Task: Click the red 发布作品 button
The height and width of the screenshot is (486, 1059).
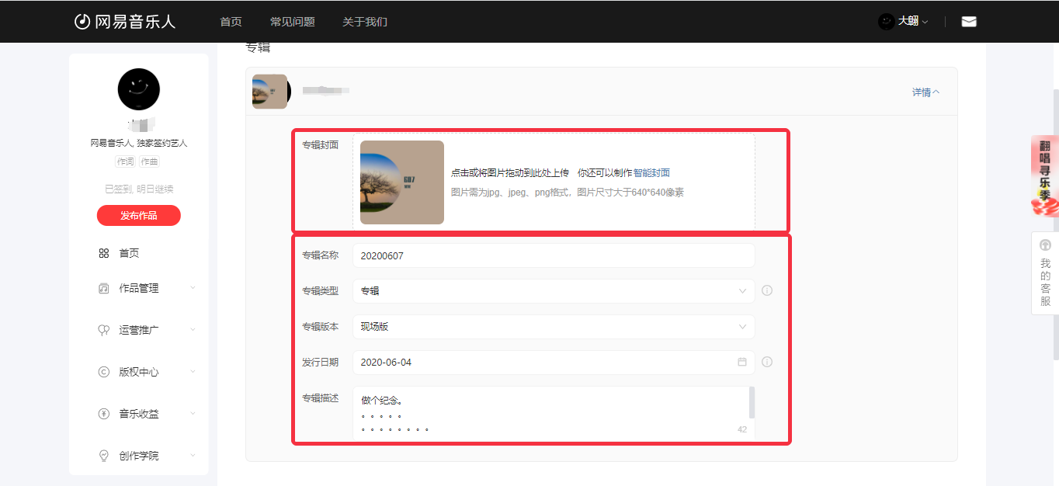Action: 138,216
